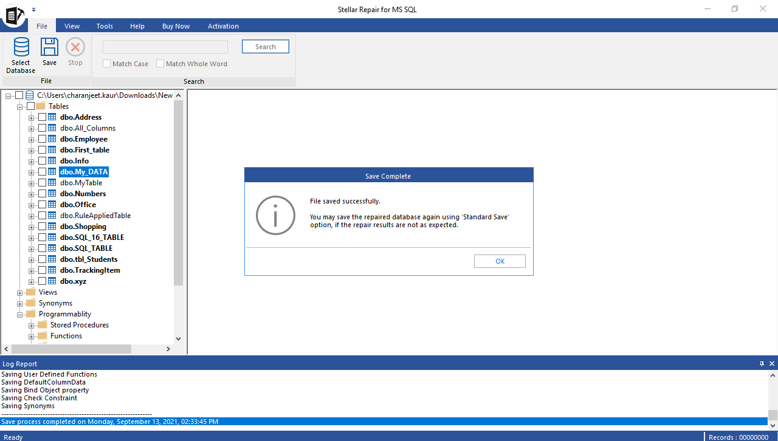Click the Log Report vertical scrollbar thumb

click(773, 415)
